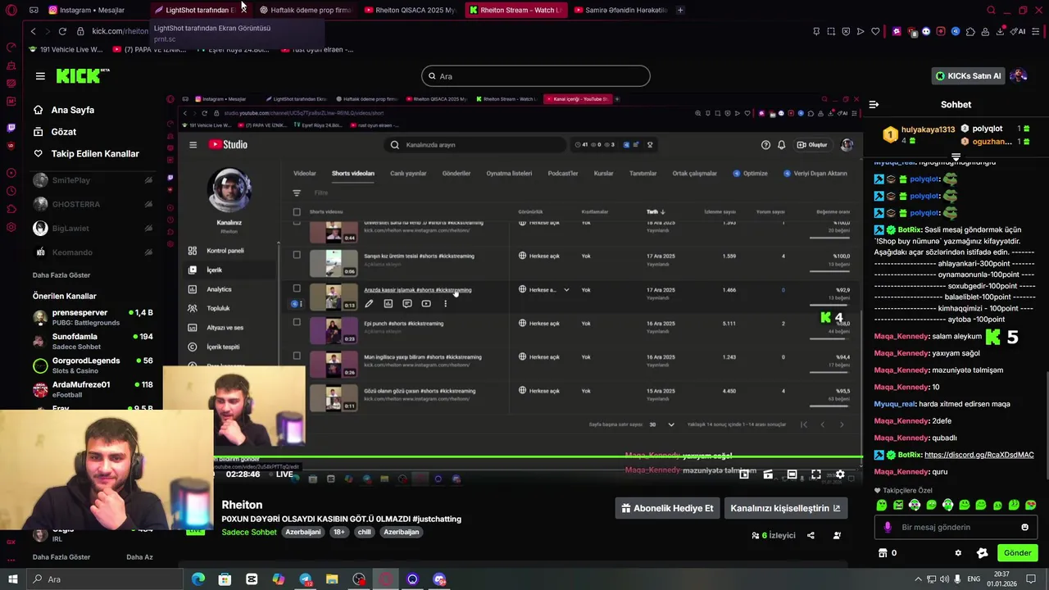The image size is (1049, 590).
Task: Click Kanalınızı kişiselleştirin button
Action: 785,508
